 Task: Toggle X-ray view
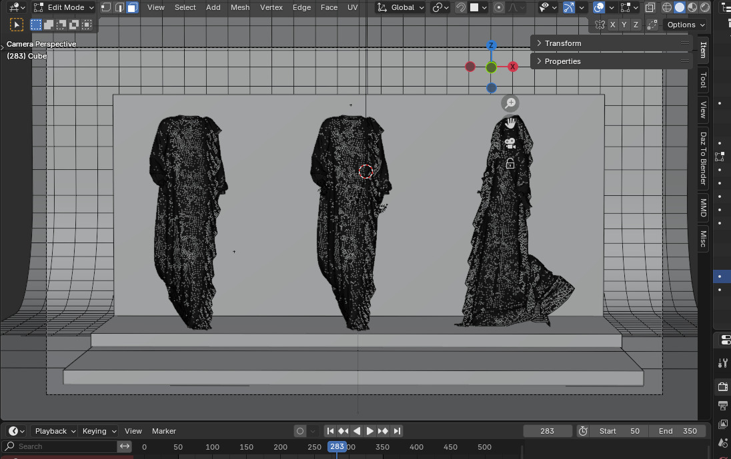[650, 7]
